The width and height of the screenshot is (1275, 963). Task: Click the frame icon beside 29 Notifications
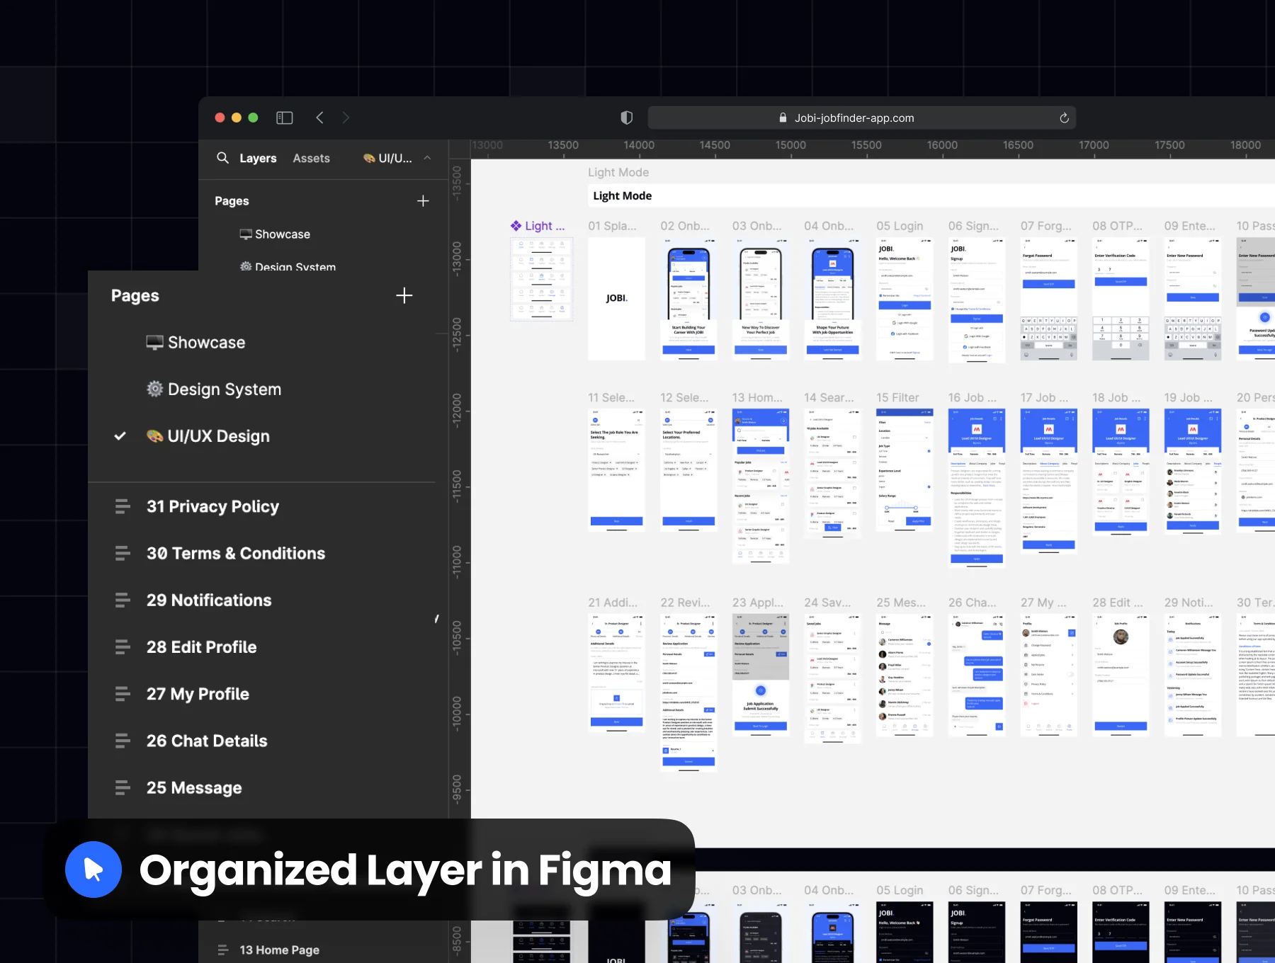click(x=123, y=600)
